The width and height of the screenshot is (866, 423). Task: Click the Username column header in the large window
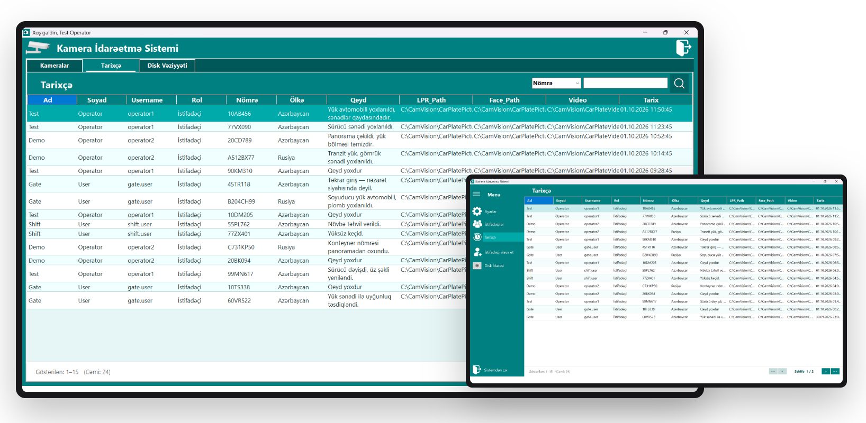tap(151, 100)
